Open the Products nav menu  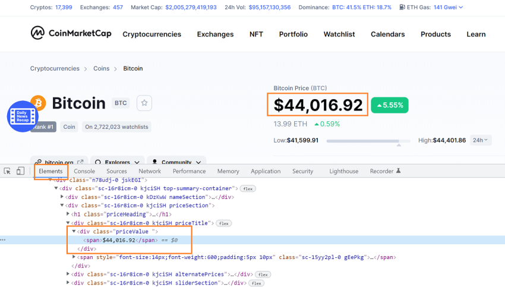(x=435, y=34)
